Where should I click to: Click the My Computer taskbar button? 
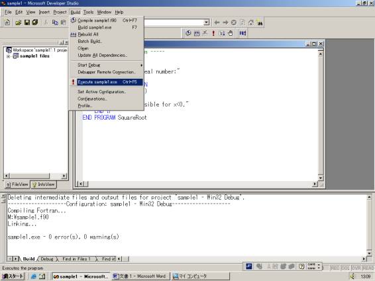[x=200, y=276]
